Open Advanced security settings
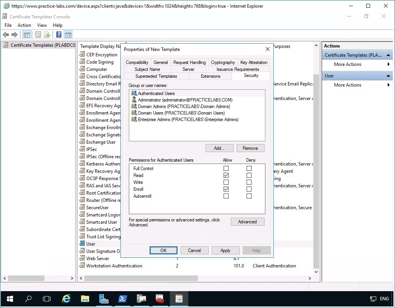The height and width of the screenshot is (308, 395). pos(247,222)
